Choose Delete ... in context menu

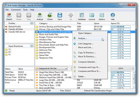90,76
